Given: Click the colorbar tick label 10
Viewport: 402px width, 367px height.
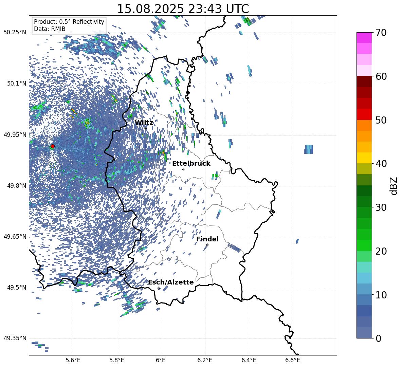Looking at the screenshot, I should 381,295.
